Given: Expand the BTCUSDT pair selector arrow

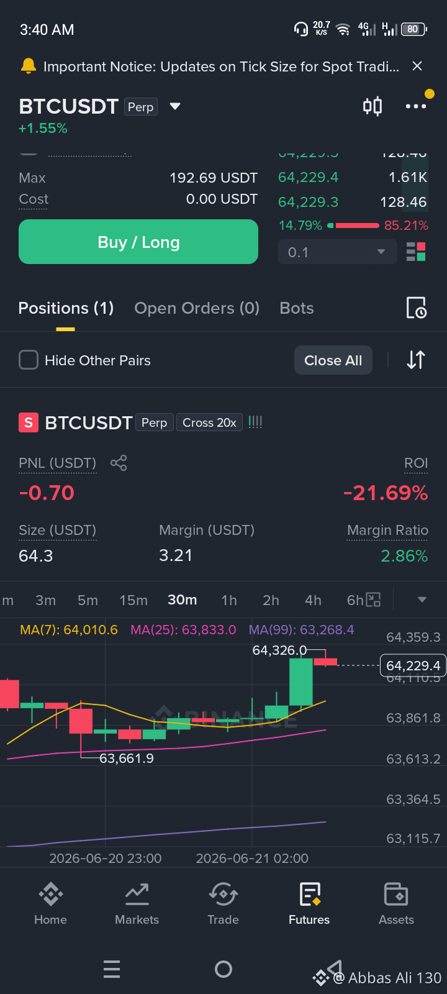Looking at the screenshot, I should click(175, 106).
